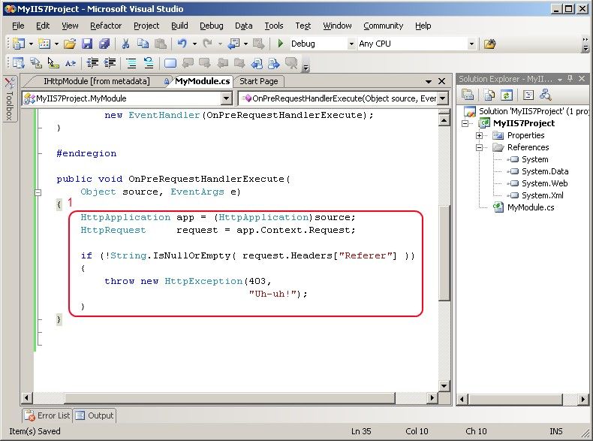The image size is (593, 441).
Task: Click the icon right of the Any CPU box
Action: click(489, 44)
